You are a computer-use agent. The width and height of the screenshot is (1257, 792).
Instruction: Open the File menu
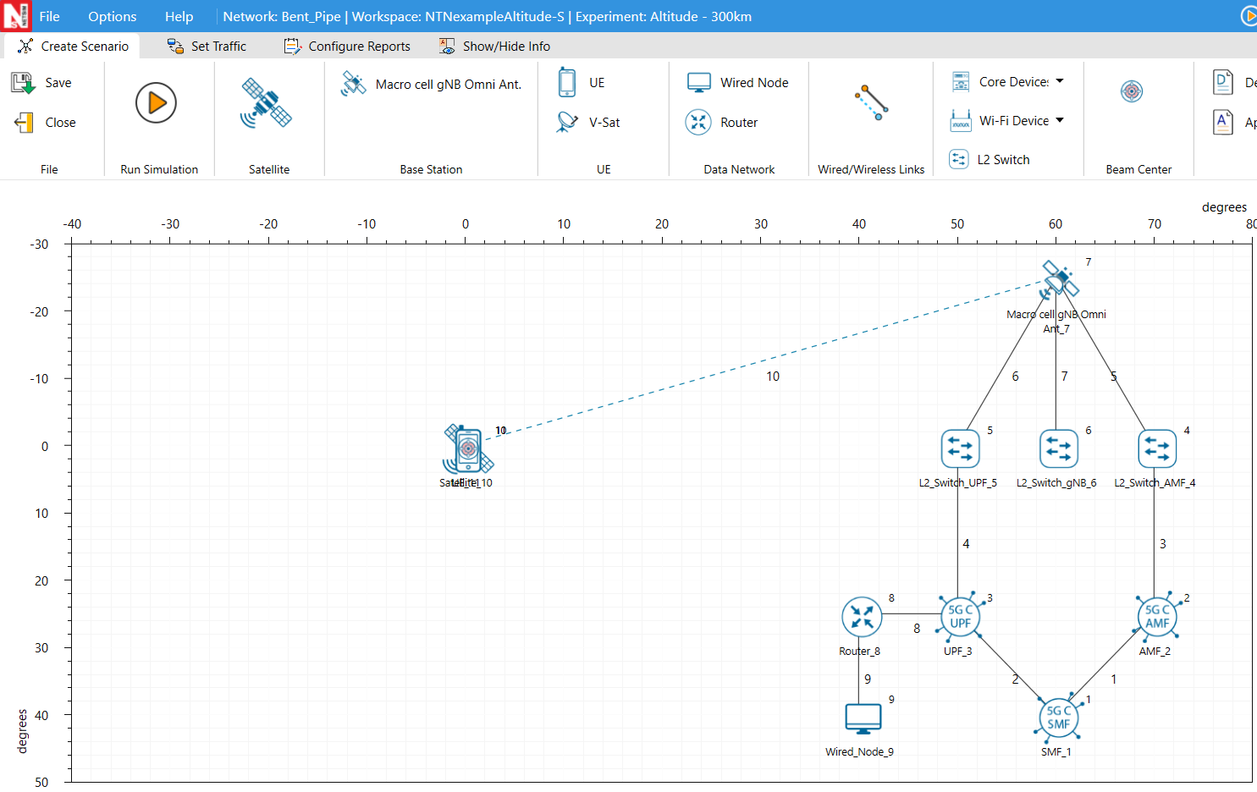[x=49, y=17]
